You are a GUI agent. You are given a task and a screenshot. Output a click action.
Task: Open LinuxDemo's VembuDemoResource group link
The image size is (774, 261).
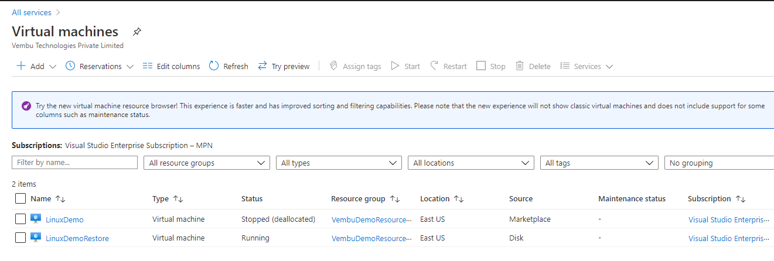pos(371,219)
